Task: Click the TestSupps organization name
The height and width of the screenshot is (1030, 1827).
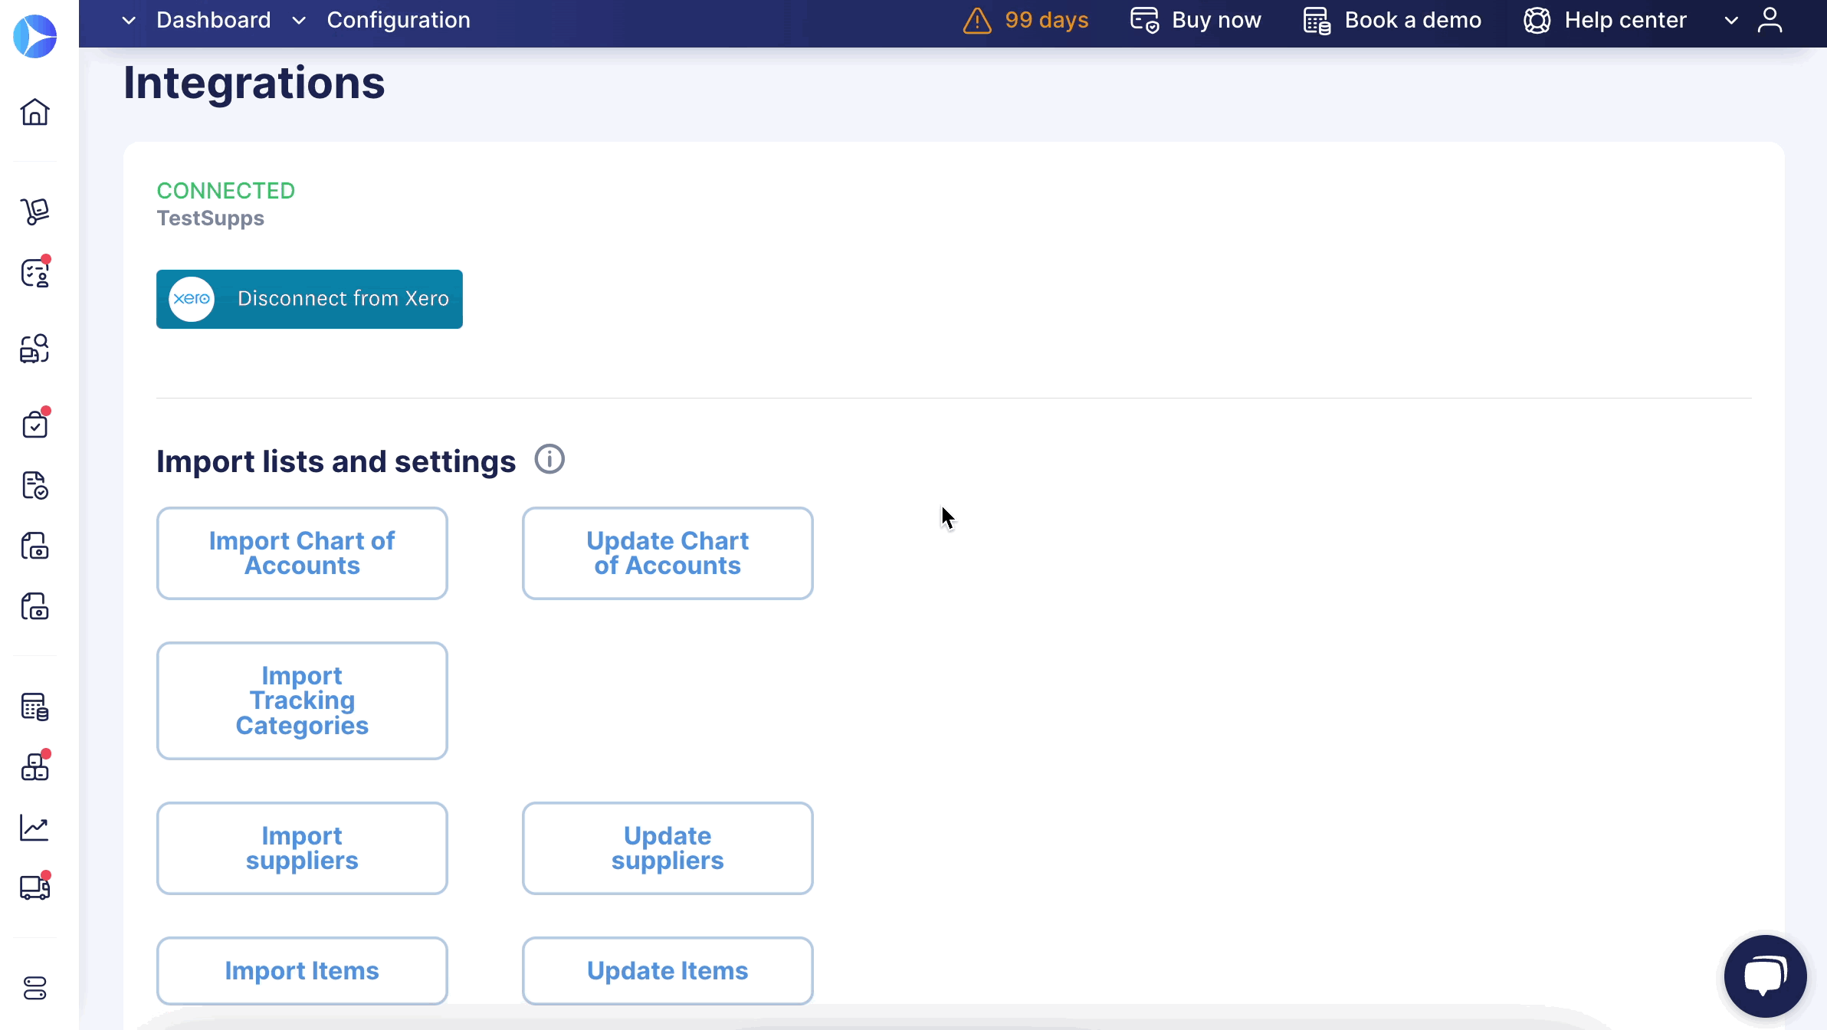Action: coord(211,218)
